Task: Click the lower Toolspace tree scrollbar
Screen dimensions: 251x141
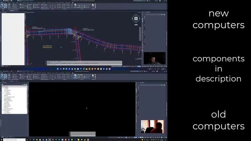Action: (27, 100)
